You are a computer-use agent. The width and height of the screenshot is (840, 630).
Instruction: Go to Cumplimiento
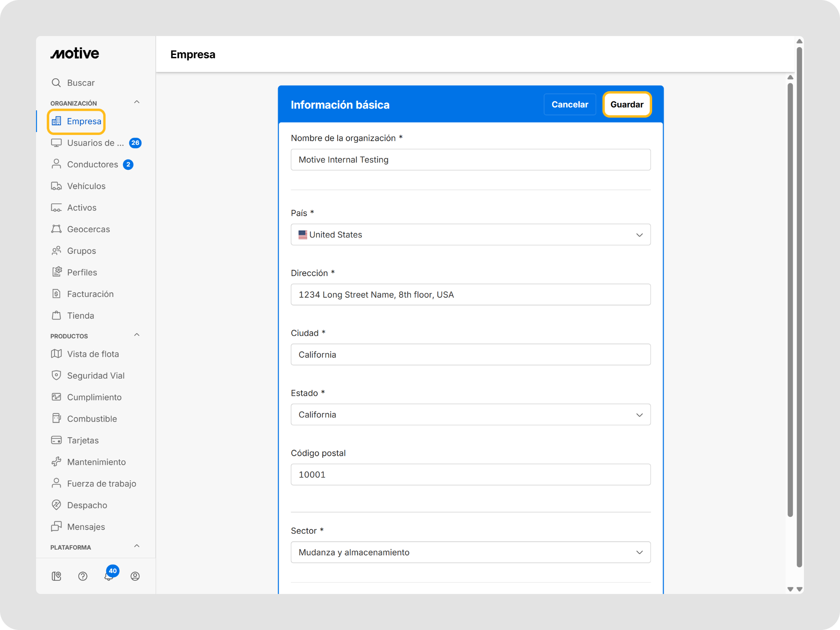pos(87,397)
